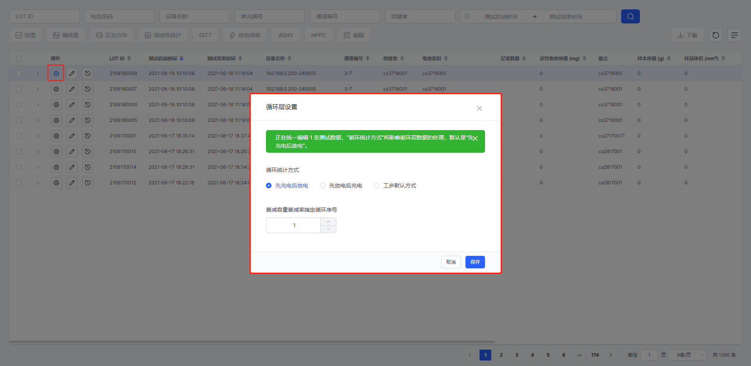The image size is (751, 366).
Task: Check the row checkbox for LOT 2106180006
Action: [x=19, y=105]
